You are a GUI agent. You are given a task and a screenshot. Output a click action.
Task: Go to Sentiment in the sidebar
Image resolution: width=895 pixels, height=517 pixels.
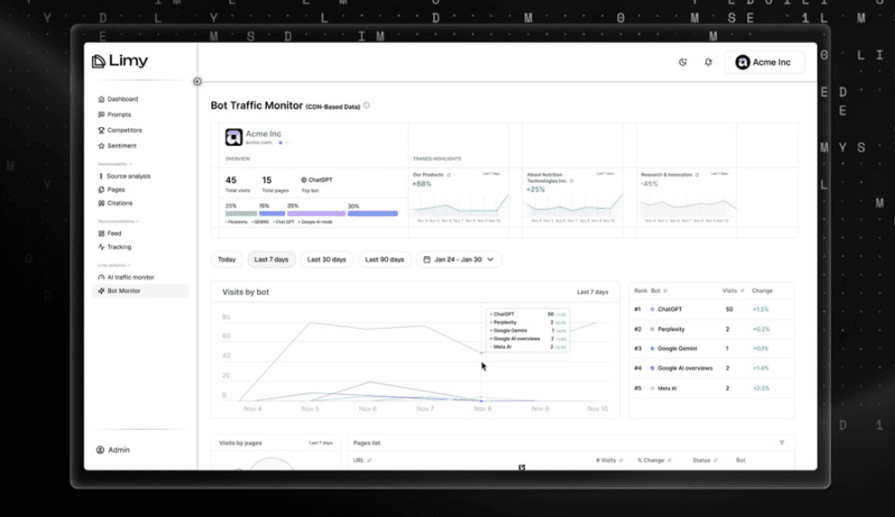click(117, 145)
